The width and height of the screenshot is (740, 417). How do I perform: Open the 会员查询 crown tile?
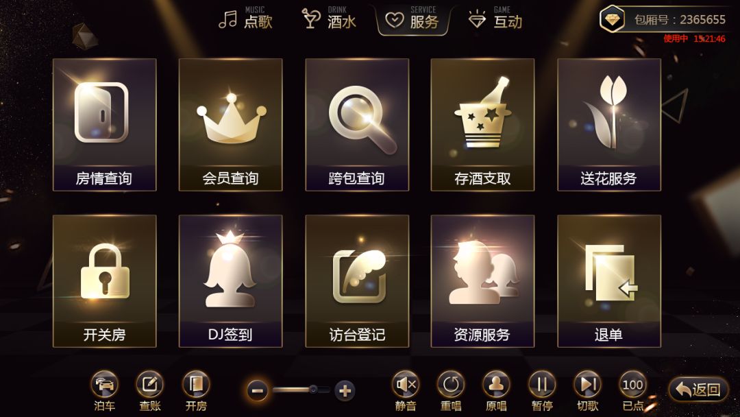click(x=230, y=125)
